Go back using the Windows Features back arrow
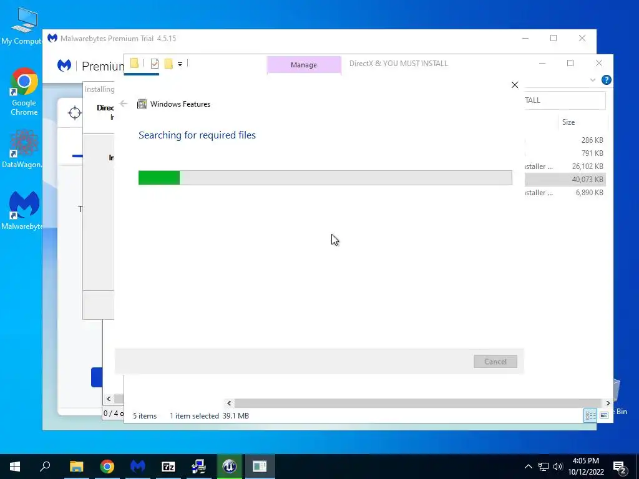Viewport: 639px width, 479px height. (124, 104)
